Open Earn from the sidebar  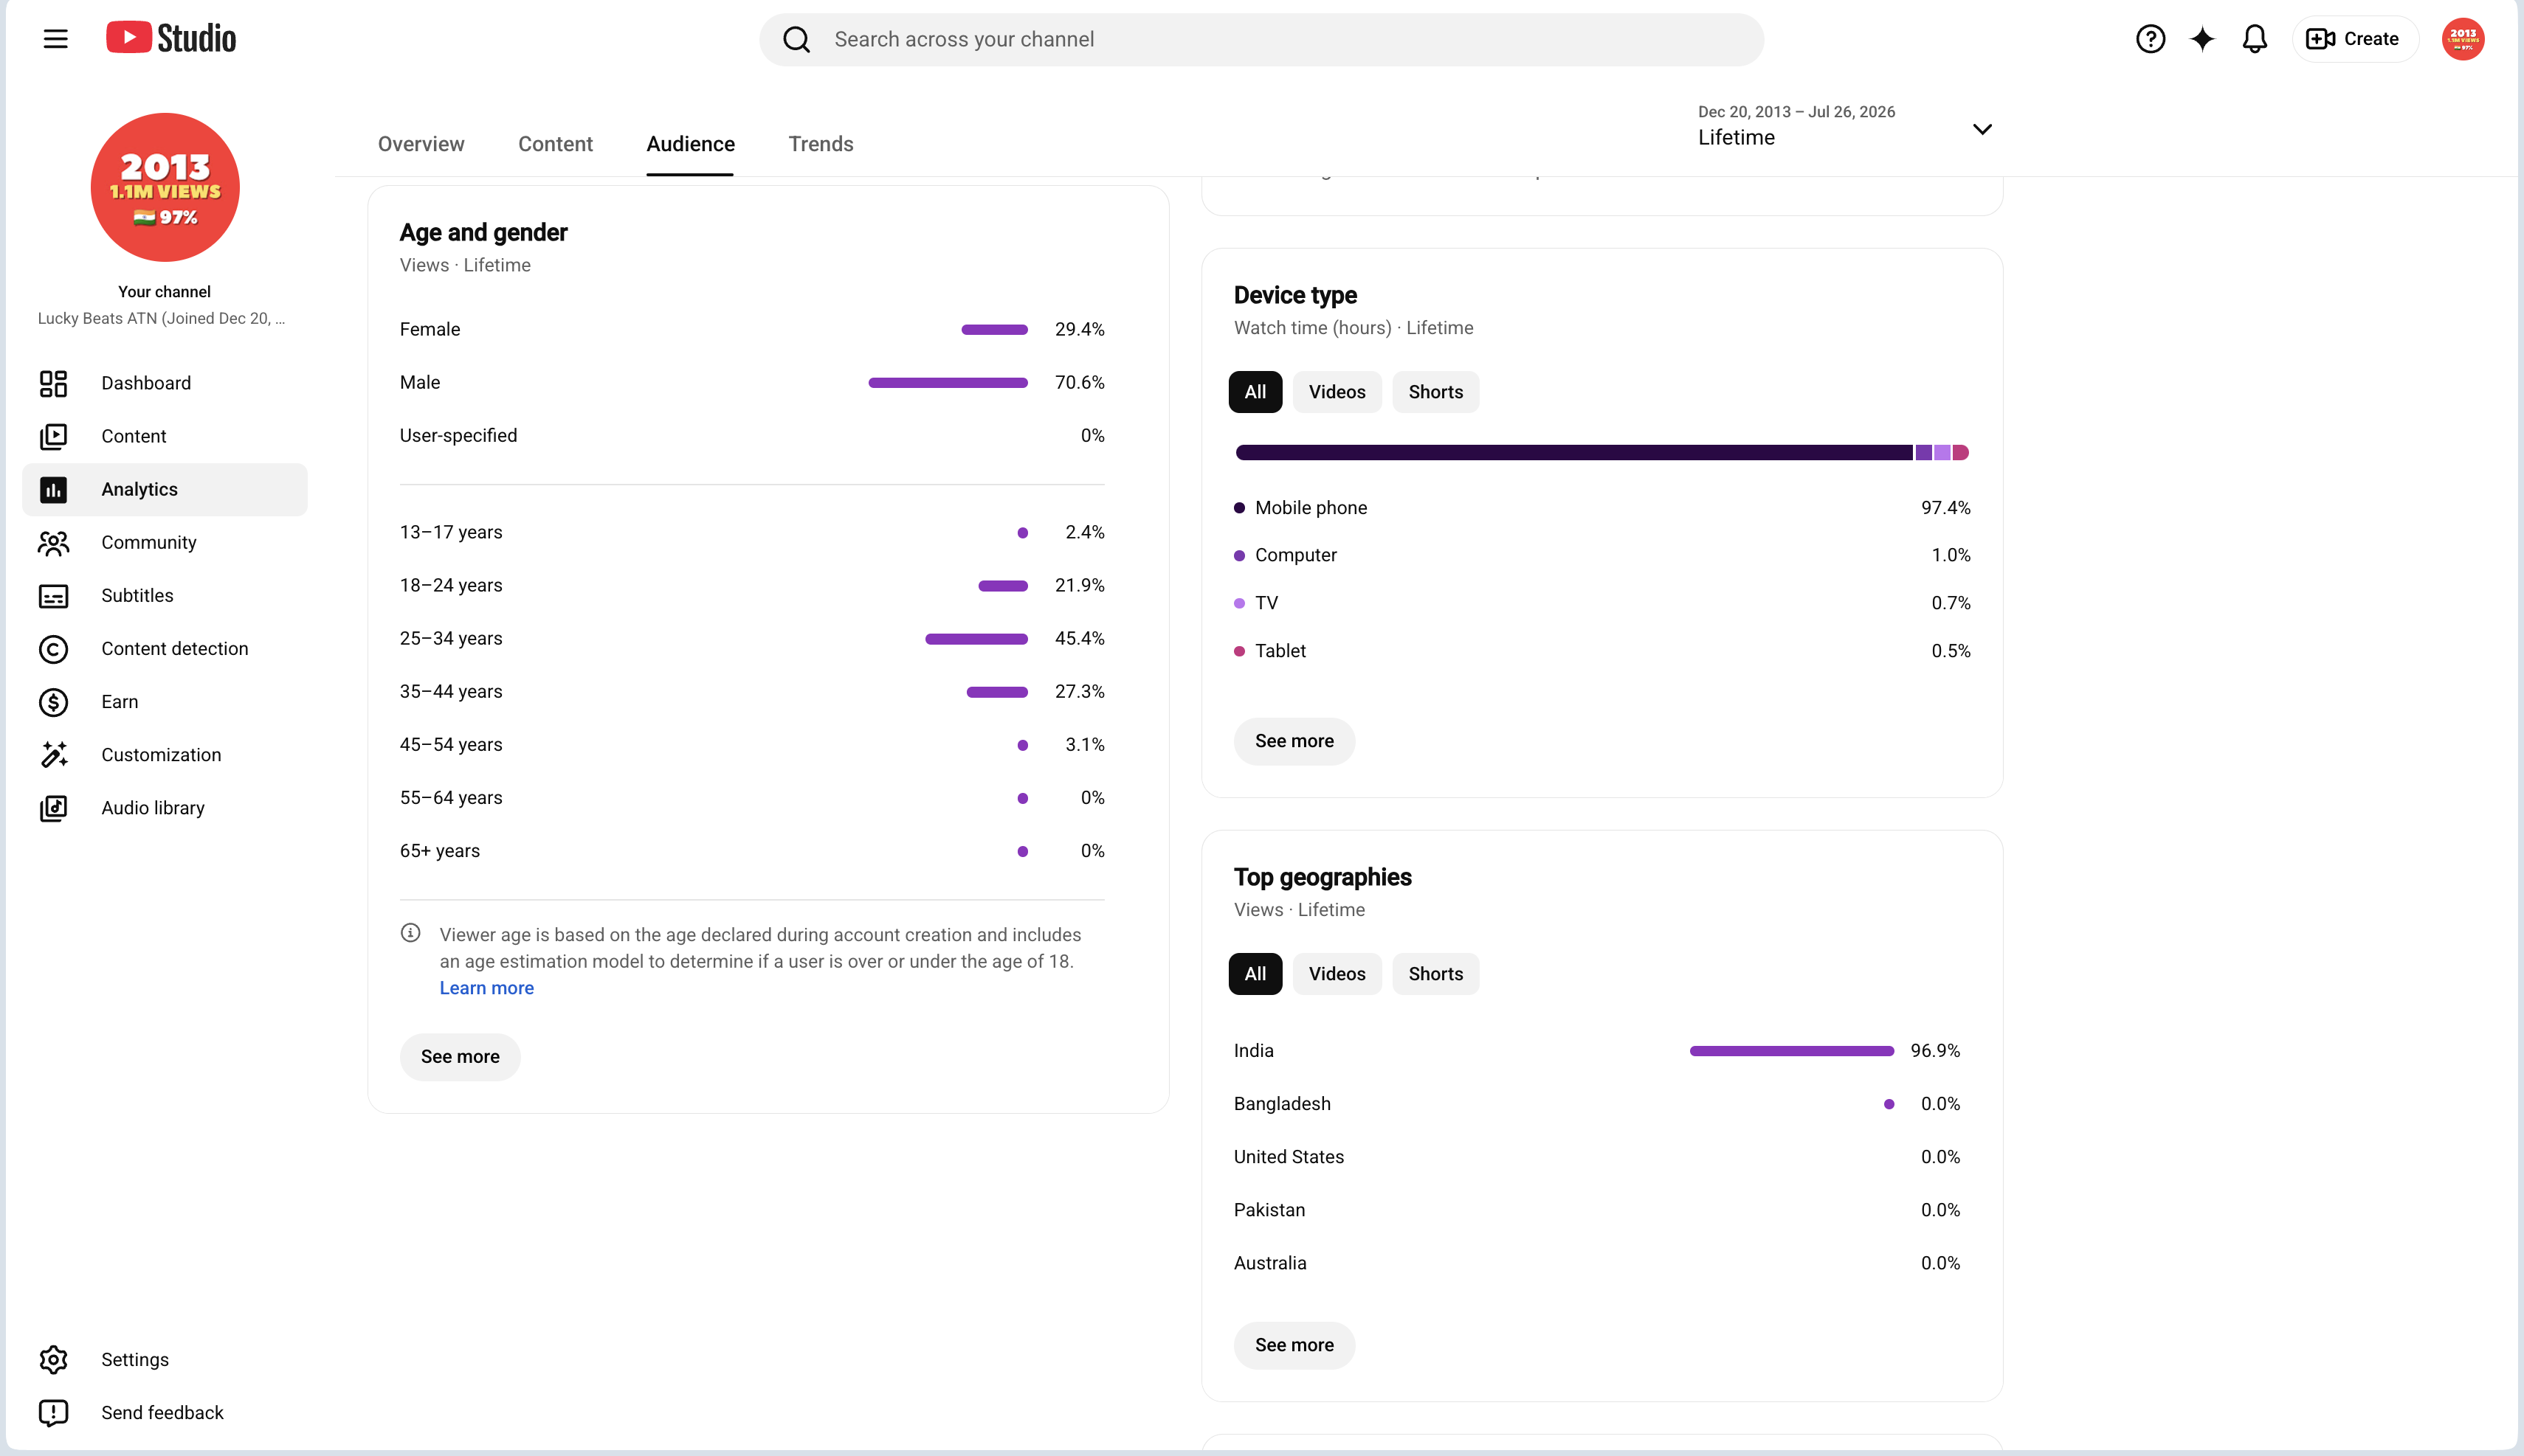(165, 701)
